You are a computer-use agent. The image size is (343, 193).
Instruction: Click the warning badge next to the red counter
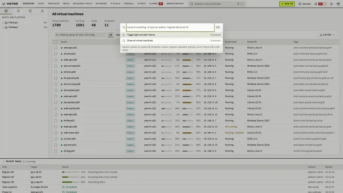click(325, 4)
